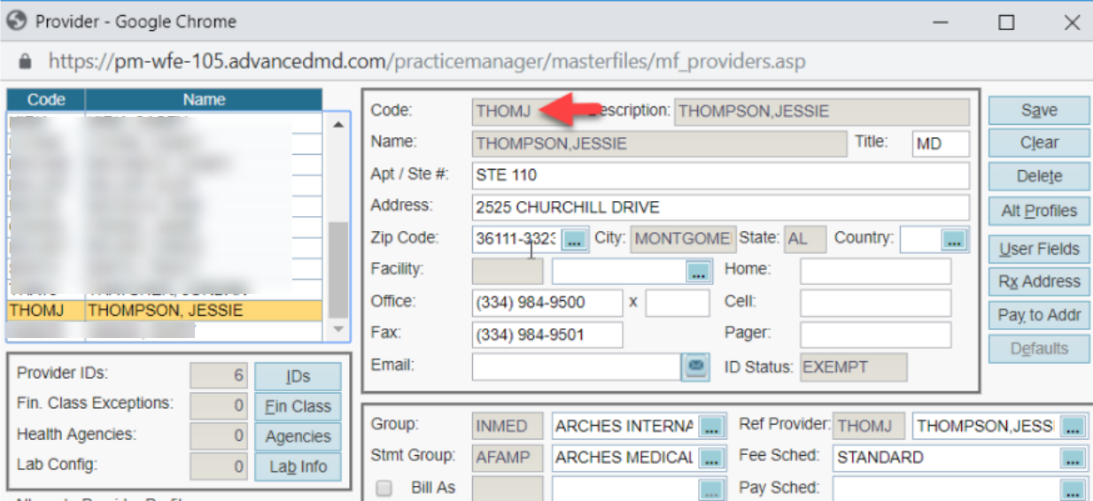Open Pay to Addr
Viewport: 1093px width, 501px height.
click(1038, 315)
